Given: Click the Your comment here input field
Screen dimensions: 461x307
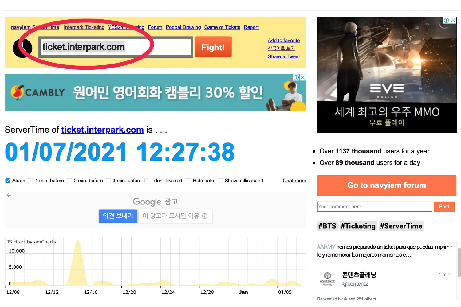Looking at the screenshot, I should point(374,207).
